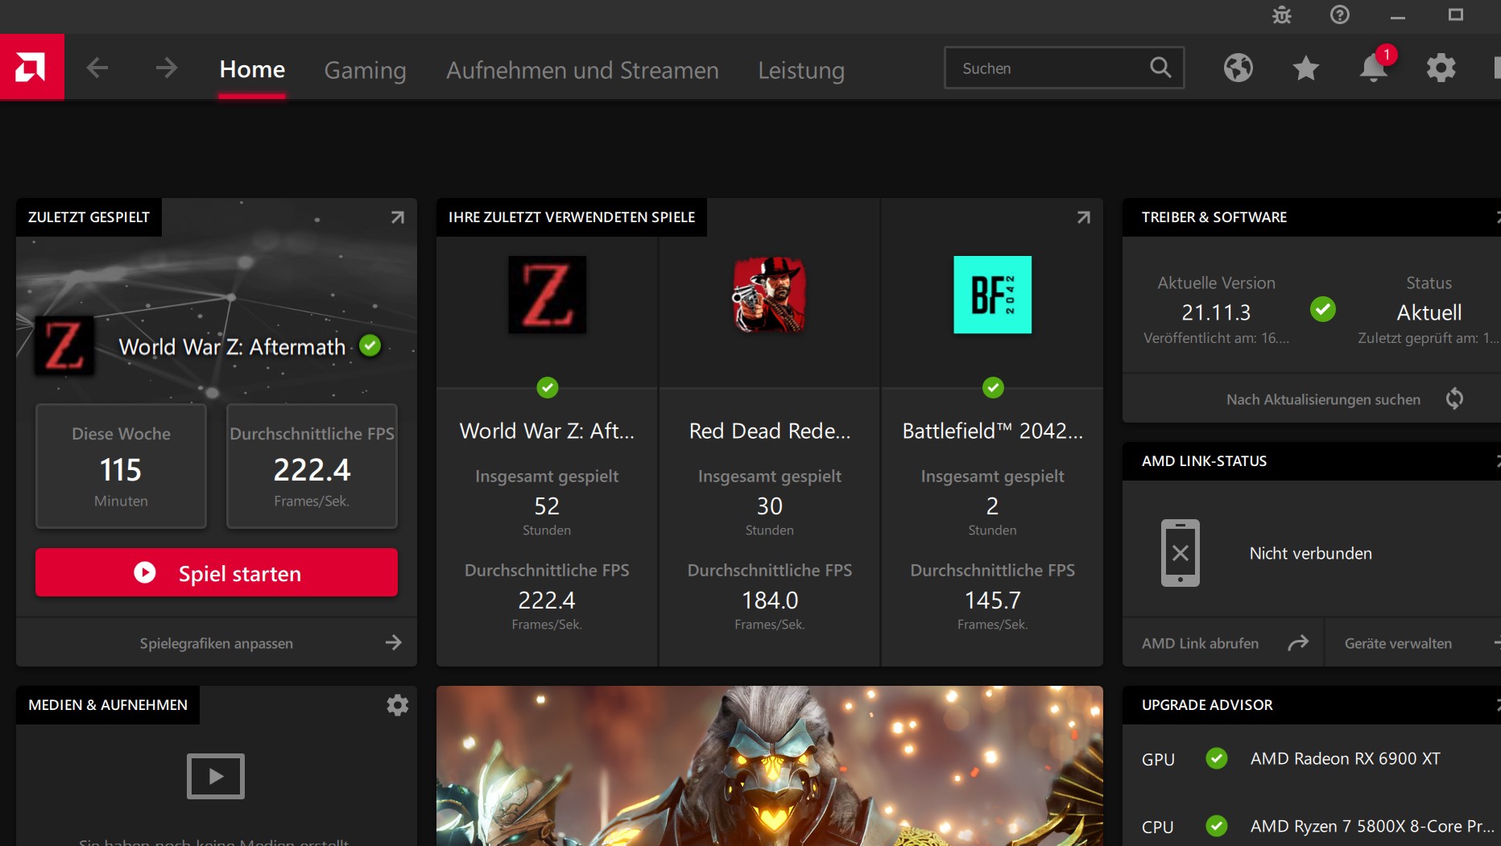Open the Aufnehmen und Streamen tab
The height and width of the screenshot is (846, 1501).
(x=582, y=70)
